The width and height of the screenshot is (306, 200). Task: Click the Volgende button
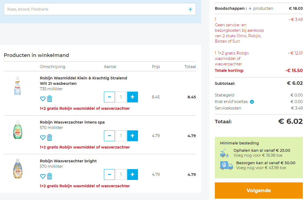click(259, 191)
